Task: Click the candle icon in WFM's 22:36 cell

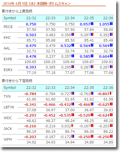Action: [111, 136]
